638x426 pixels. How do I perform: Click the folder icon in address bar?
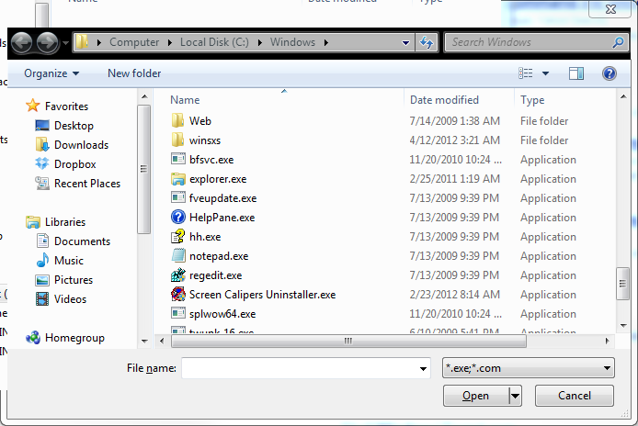82,42
